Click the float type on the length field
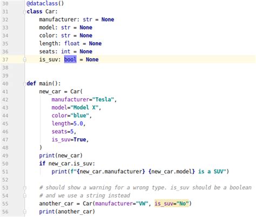Viewport: 256px width, 217px height. 72,43
